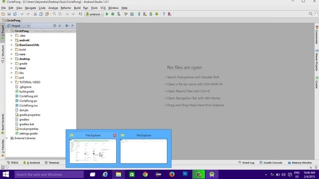Click the Replace toolbar icon
The image size is (319, 179).
coord(60,14)
